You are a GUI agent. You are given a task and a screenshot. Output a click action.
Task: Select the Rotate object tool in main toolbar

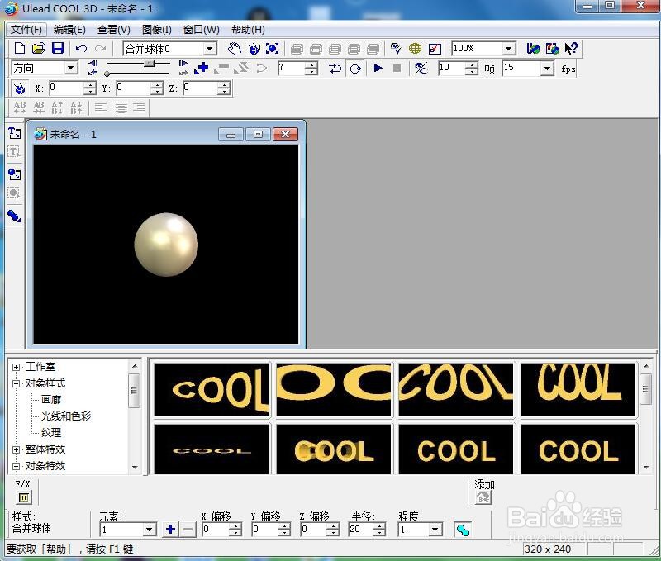point(254,49)
